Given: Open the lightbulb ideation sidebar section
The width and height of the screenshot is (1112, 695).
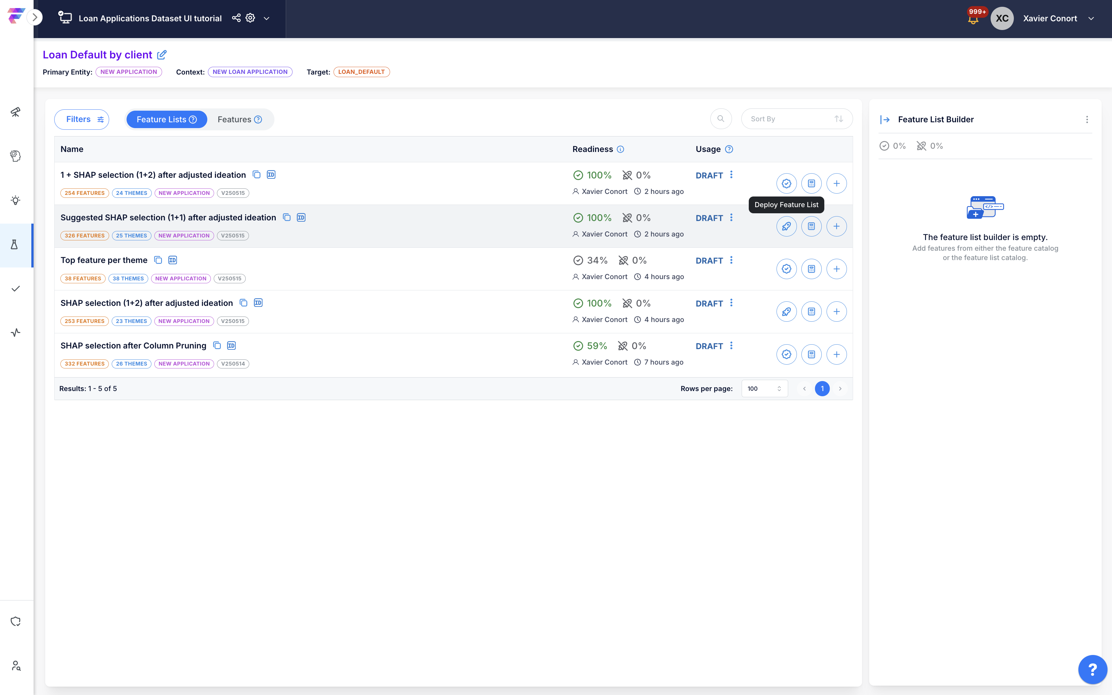Looking at the screenshot, I should tap(15, 200).
